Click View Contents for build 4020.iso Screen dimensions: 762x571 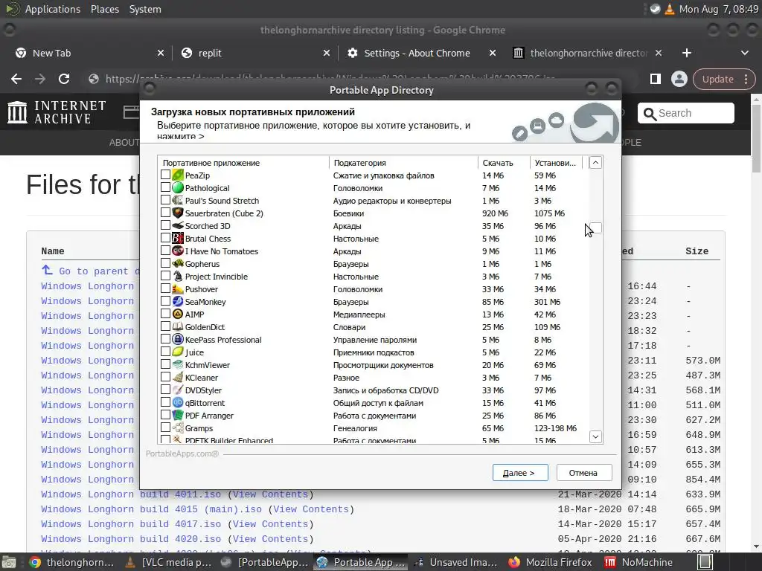pyautogui.click(x=270, y=539)
